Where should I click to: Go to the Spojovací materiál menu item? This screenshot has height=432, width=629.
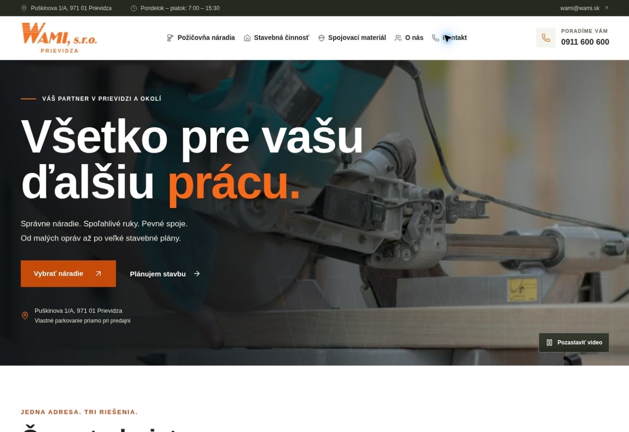(352, 38)
